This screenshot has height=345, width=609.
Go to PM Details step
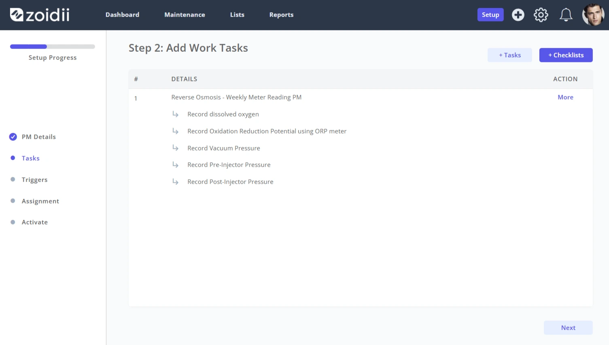click(x=39, y=137)
